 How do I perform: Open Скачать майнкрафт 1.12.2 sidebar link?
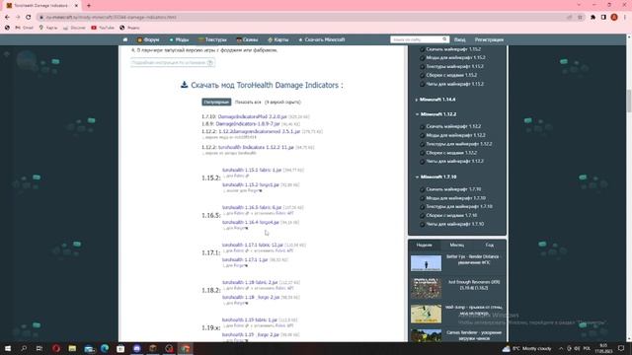453,126
